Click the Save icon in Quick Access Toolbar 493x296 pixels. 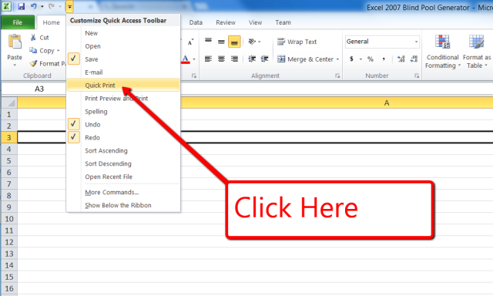tap(21, 6)
